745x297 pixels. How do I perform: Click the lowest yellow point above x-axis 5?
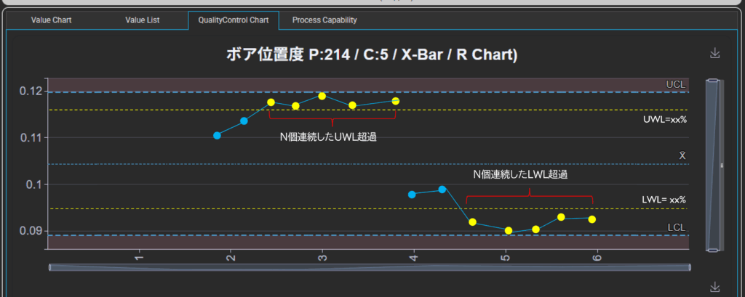coord(509,231)
